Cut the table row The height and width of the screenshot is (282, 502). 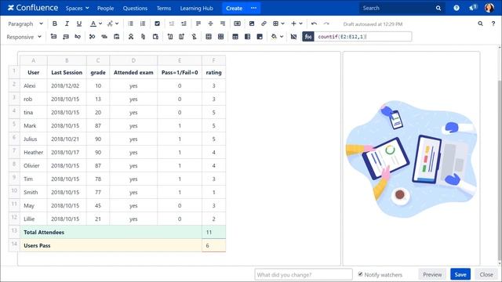93,37
